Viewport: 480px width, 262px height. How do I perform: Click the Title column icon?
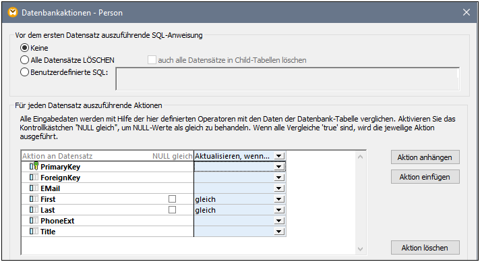tap(34, 231)
